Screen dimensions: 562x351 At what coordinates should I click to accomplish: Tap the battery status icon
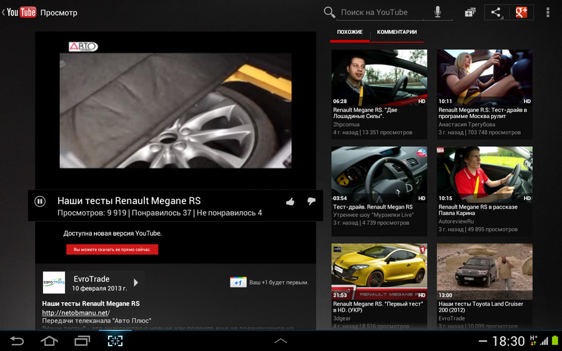point(555,340)
